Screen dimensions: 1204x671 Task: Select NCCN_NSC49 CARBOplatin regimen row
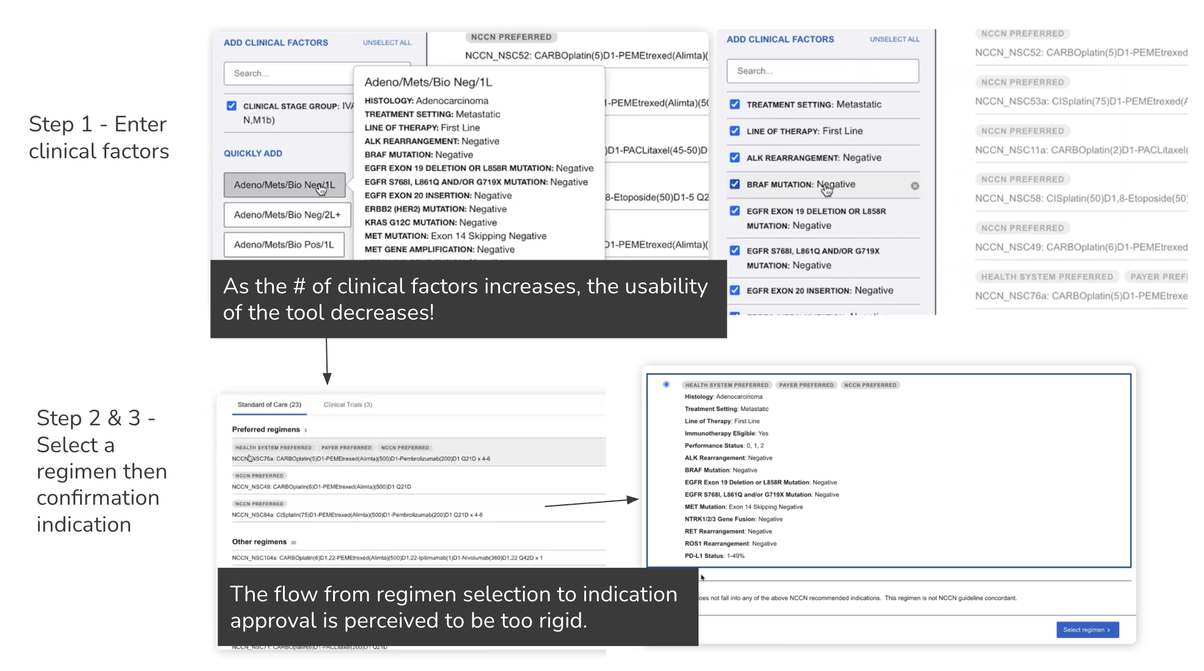(321, 487)
